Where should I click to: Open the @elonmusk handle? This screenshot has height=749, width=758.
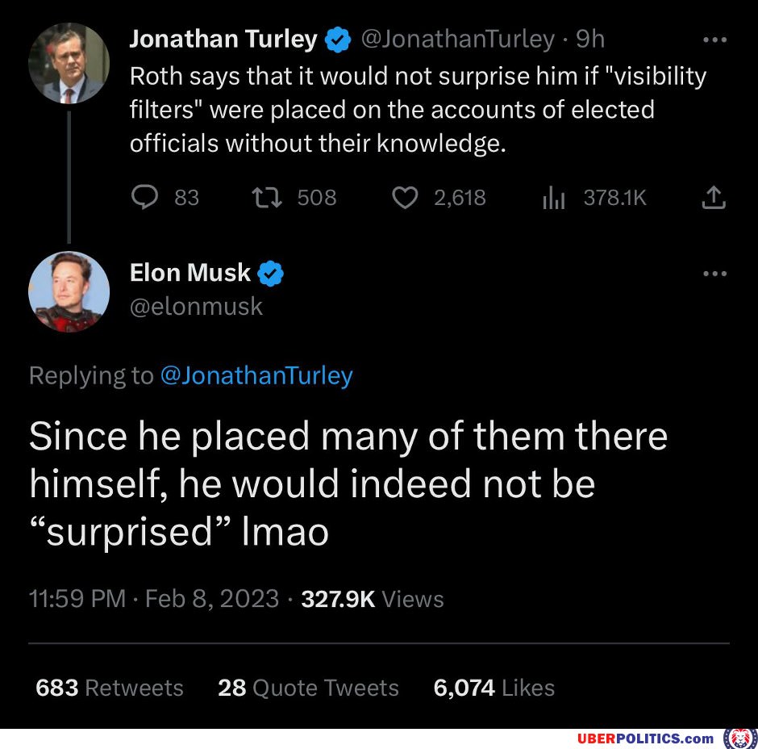pyautogui.click(x=196, y=306)
